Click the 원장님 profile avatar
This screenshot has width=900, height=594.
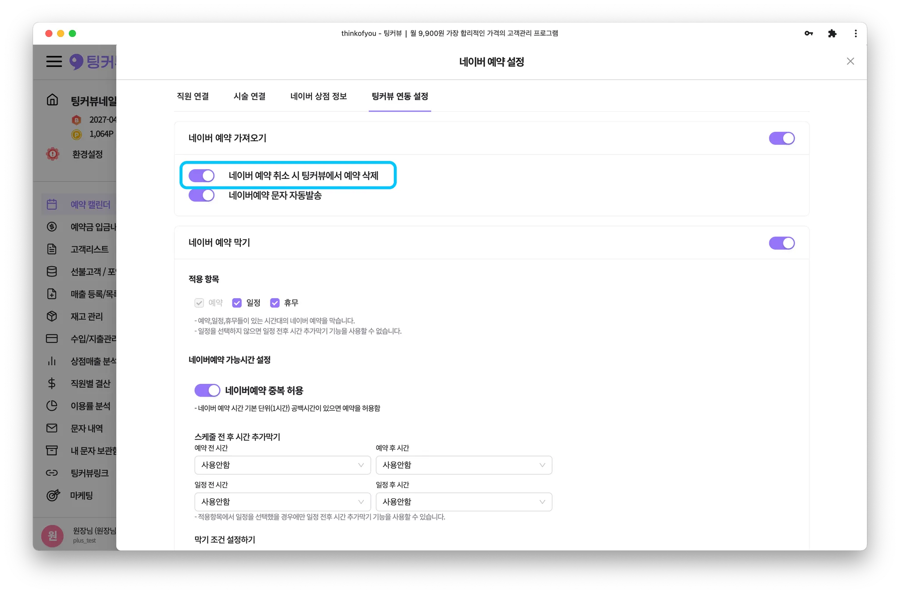52,535
